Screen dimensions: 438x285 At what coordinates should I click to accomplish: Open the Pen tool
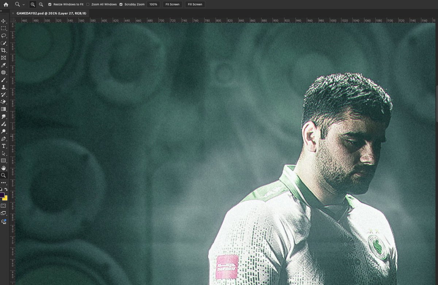click(4, 138)
